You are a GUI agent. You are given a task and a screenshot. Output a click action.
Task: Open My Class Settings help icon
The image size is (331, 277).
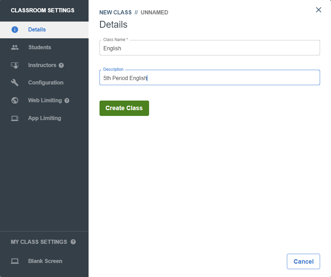[x=73, y=242]
